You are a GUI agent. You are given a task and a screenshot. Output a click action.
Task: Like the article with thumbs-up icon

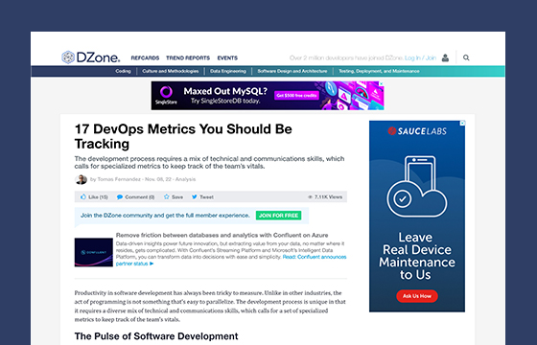tap(83, 196)
